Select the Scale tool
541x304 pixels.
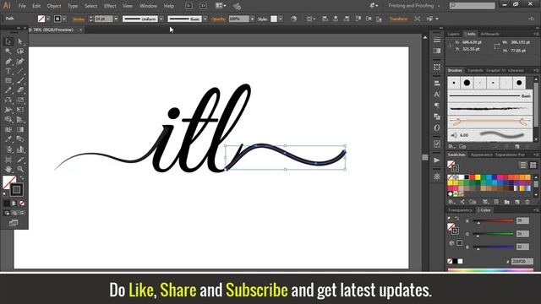pos(20,100)
